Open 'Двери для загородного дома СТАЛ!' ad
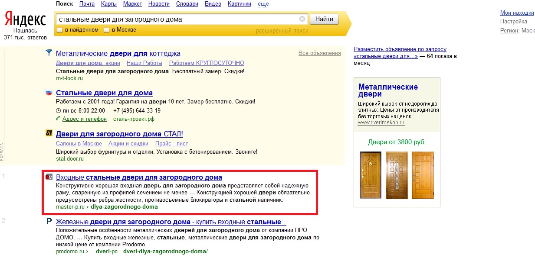 (x=119, y=134)
